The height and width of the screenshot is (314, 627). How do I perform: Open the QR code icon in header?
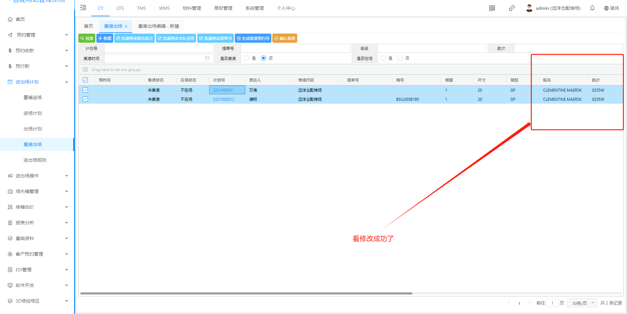click(x=492, y=8)
